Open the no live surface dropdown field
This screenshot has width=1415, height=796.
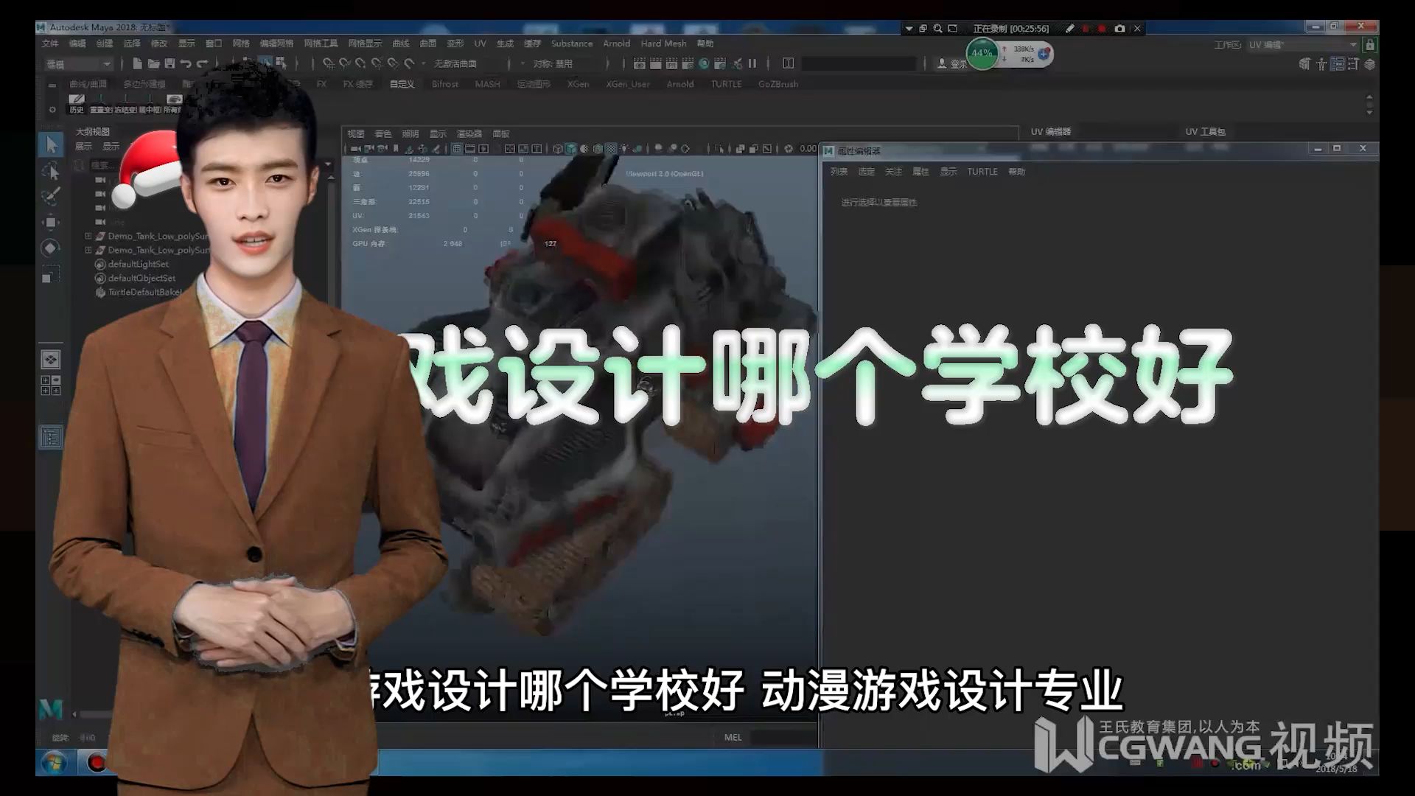coord(455,64)
